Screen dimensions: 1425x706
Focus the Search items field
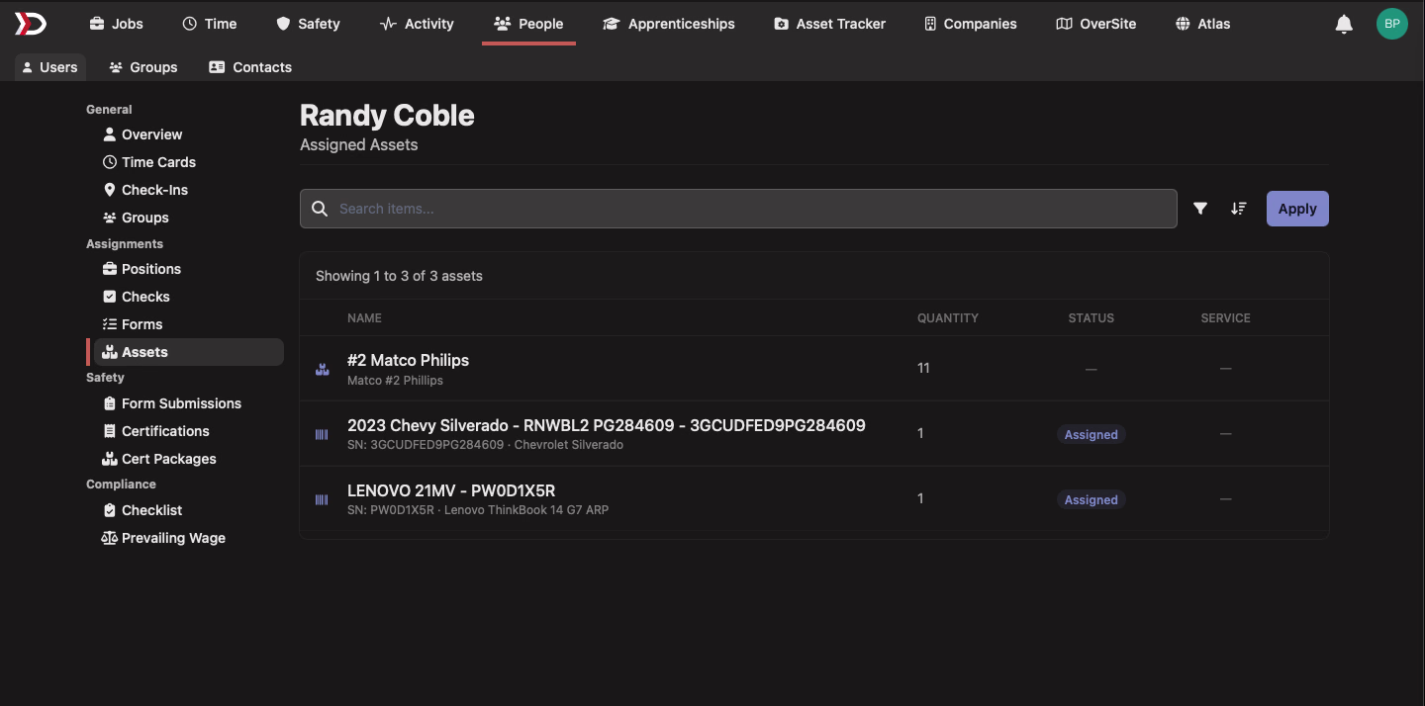click(x=738, y=209)
